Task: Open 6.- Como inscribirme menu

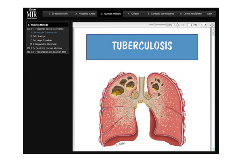Action: coord(191,14)
